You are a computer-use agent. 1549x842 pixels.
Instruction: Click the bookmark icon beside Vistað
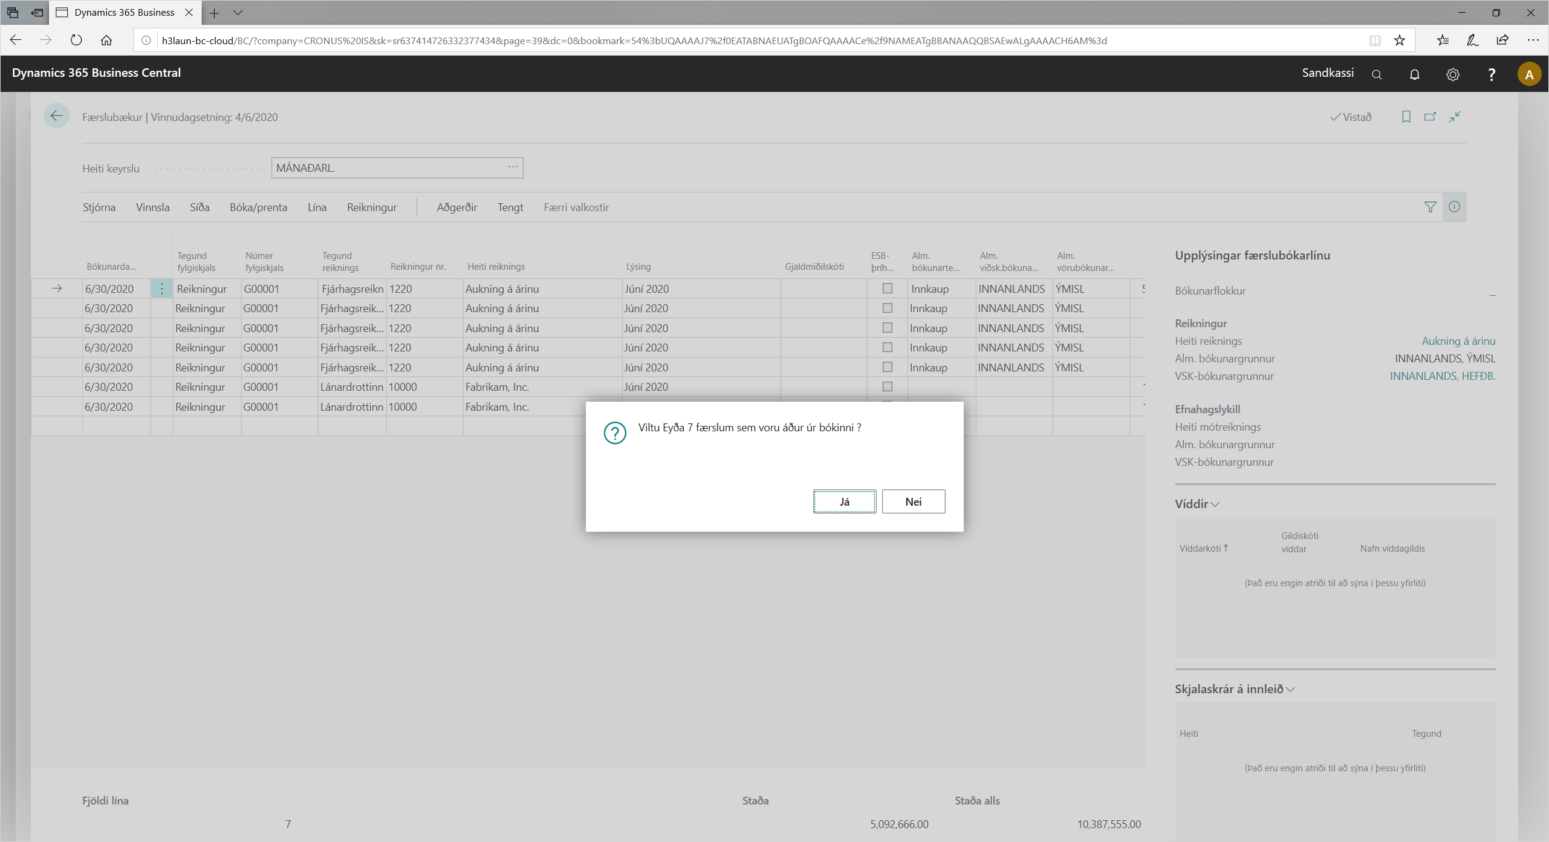click(x=1406, y=117)
